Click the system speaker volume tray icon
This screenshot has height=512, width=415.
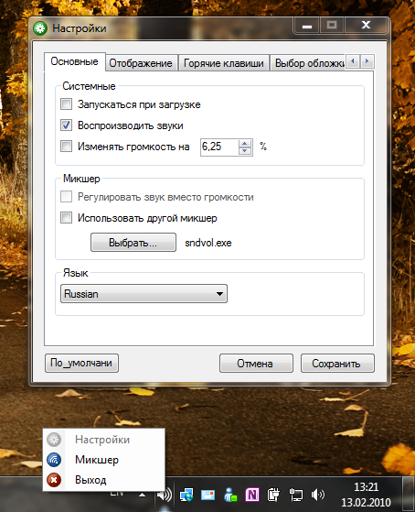pos(318,495)
